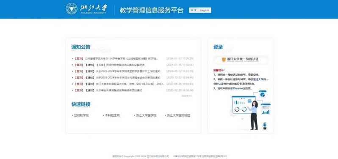Switch language to English
Image resolution: width=338 pixels, height=159 pixels.
205,10
